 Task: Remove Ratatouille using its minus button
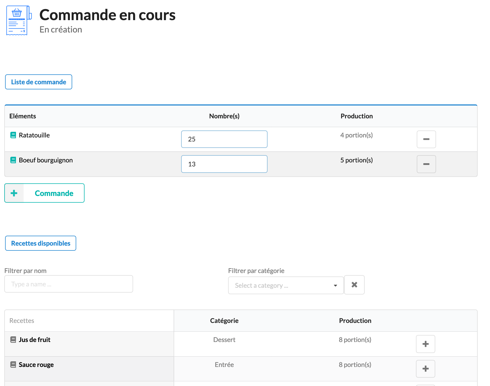coord(426,139)
